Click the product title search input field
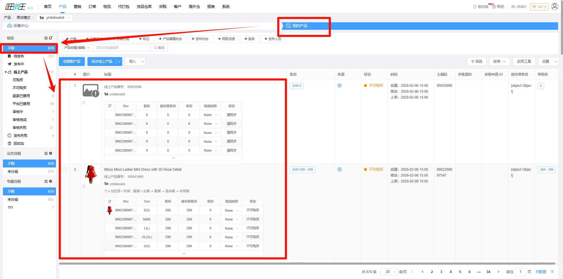 pos(121,48)
